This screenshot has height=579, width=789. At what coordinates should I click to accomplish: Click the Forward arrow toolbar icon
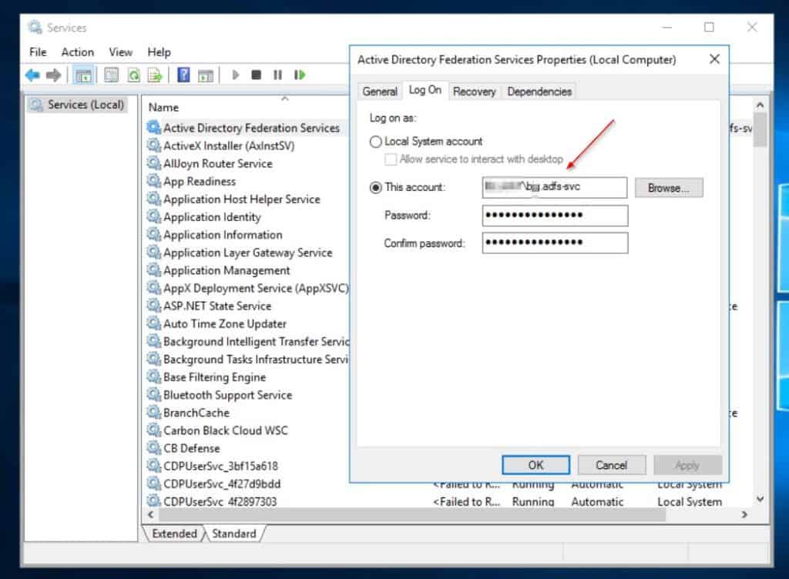[53, 75]
